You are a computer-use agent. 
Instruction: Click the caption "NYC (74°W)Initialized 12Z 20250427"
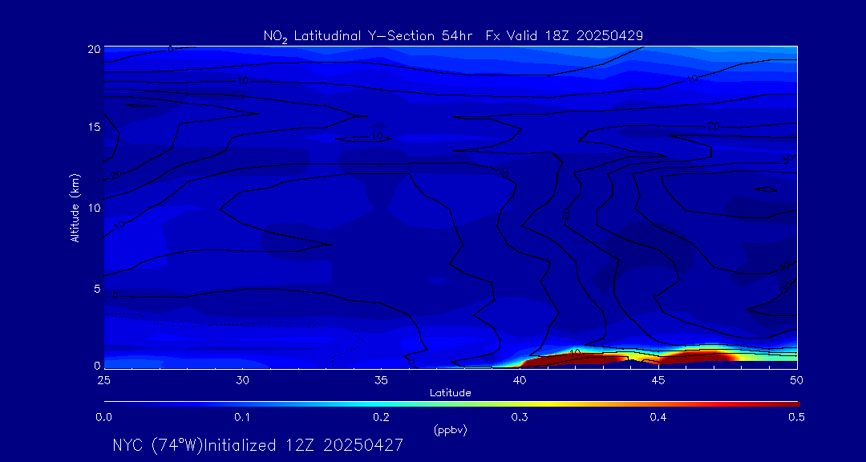(258, 445)
